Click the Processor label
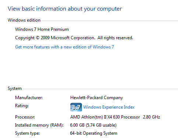 coord(25,117)
